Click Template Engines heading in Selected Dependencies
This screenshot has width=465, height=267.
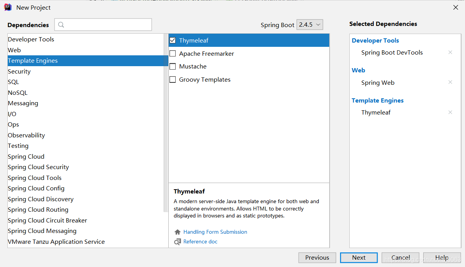[378, 100]
